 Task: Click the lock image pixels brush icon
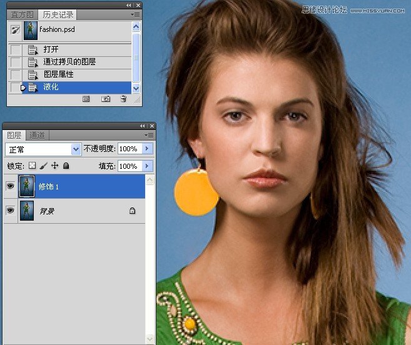point(44,166)
